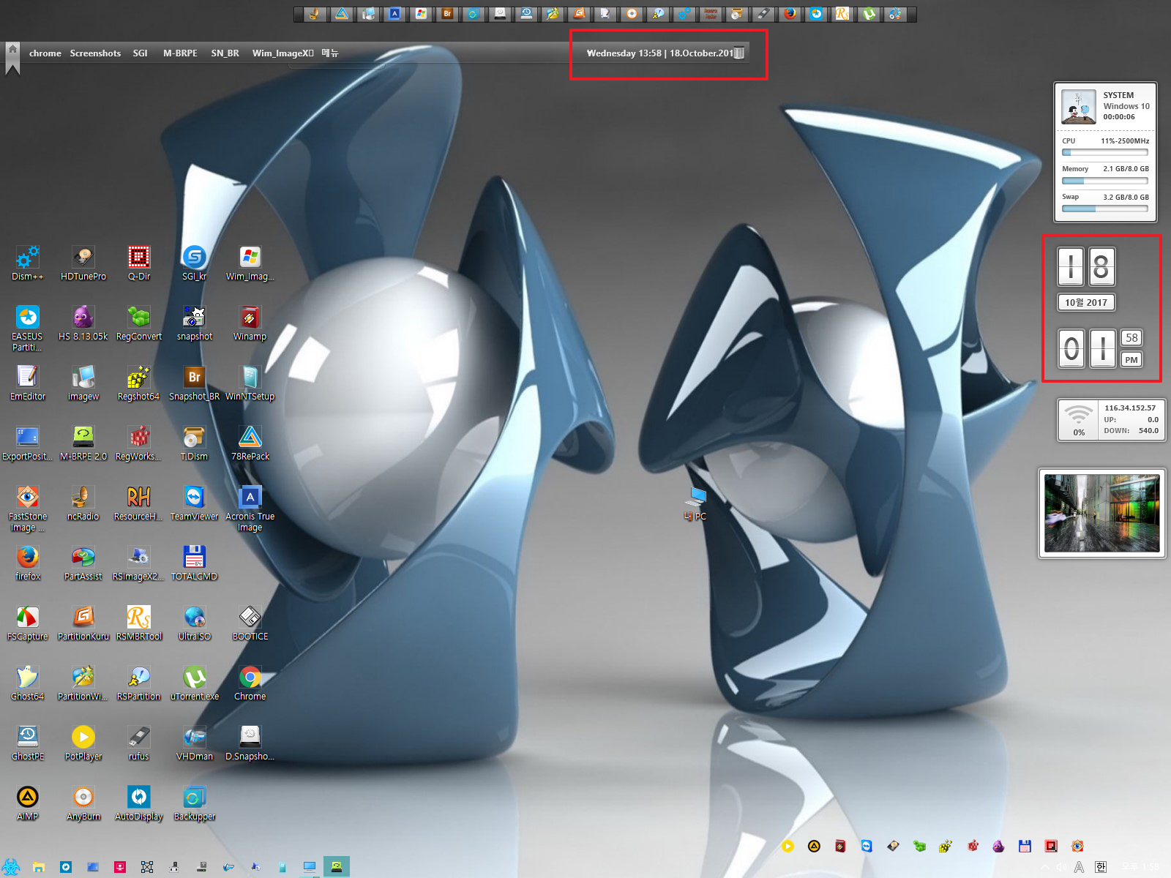Image resolution: width=1171 pixels, height=878 pixels.
Task: Open the snapshot desktop icon
Action: 195,323
